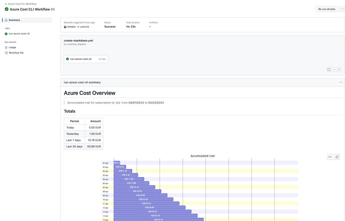
Task: Click the mivano user avatar
Action: (x=65, y=27)
